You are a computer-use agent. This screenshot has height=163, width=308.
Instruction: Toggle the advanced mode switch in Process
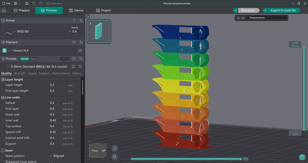[x=64, y=59]
